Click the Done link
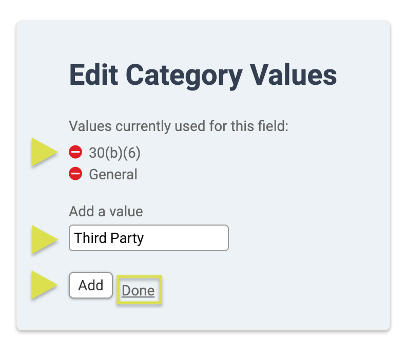The image size is (407, 353). [138, 290]
